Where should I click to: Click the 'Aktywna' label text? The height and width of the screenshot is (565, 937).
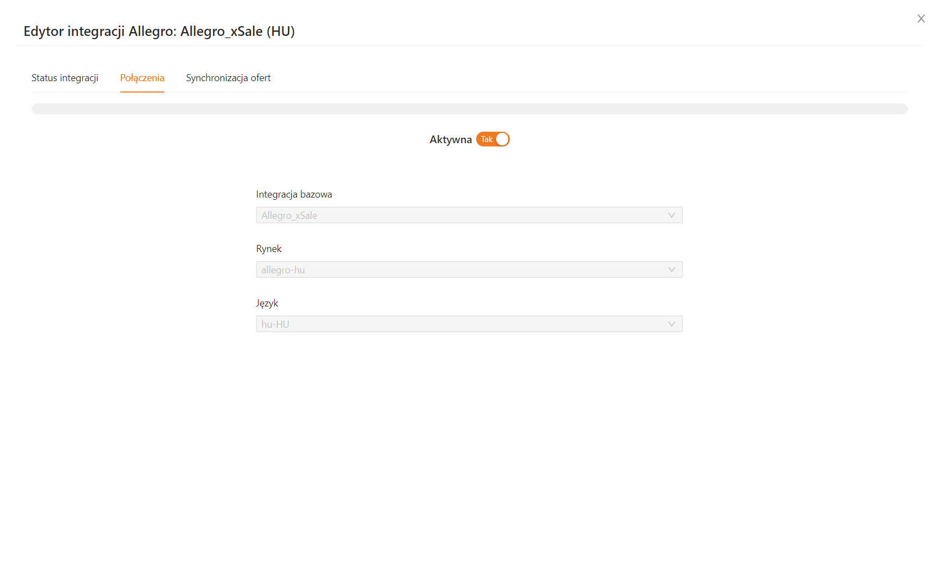(451, 139)
